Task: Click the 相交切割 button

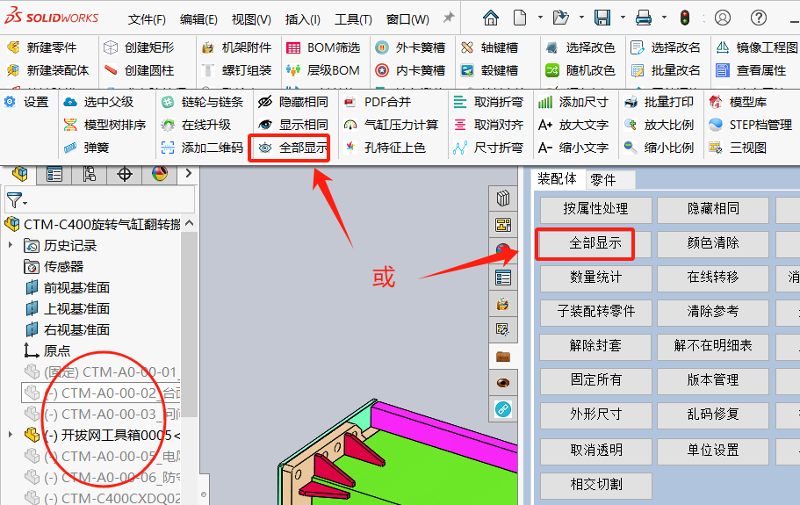Action: coord(596,484)
